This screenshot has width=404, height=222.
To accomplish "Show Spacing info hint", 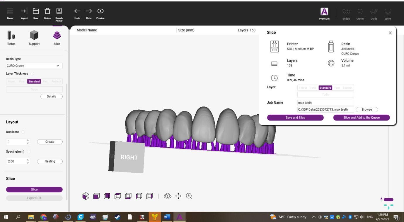I will 29,151.
